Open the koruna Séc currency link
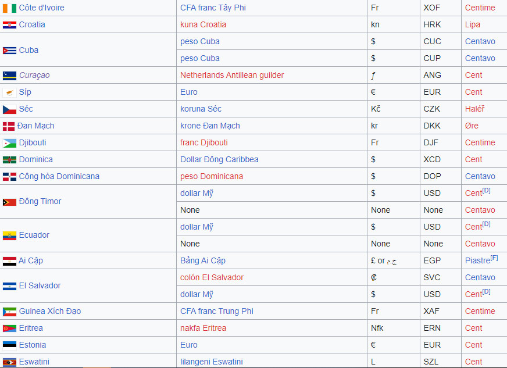 (x=201, y=109)
